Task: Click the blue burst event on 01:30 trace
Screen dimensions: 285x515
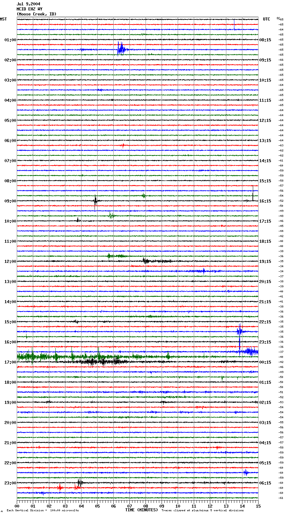Action: pyautogui.click(x=121, y=49)
